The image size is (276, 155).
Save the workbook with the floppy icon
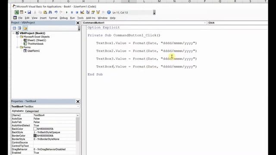(x=29, y=12)
